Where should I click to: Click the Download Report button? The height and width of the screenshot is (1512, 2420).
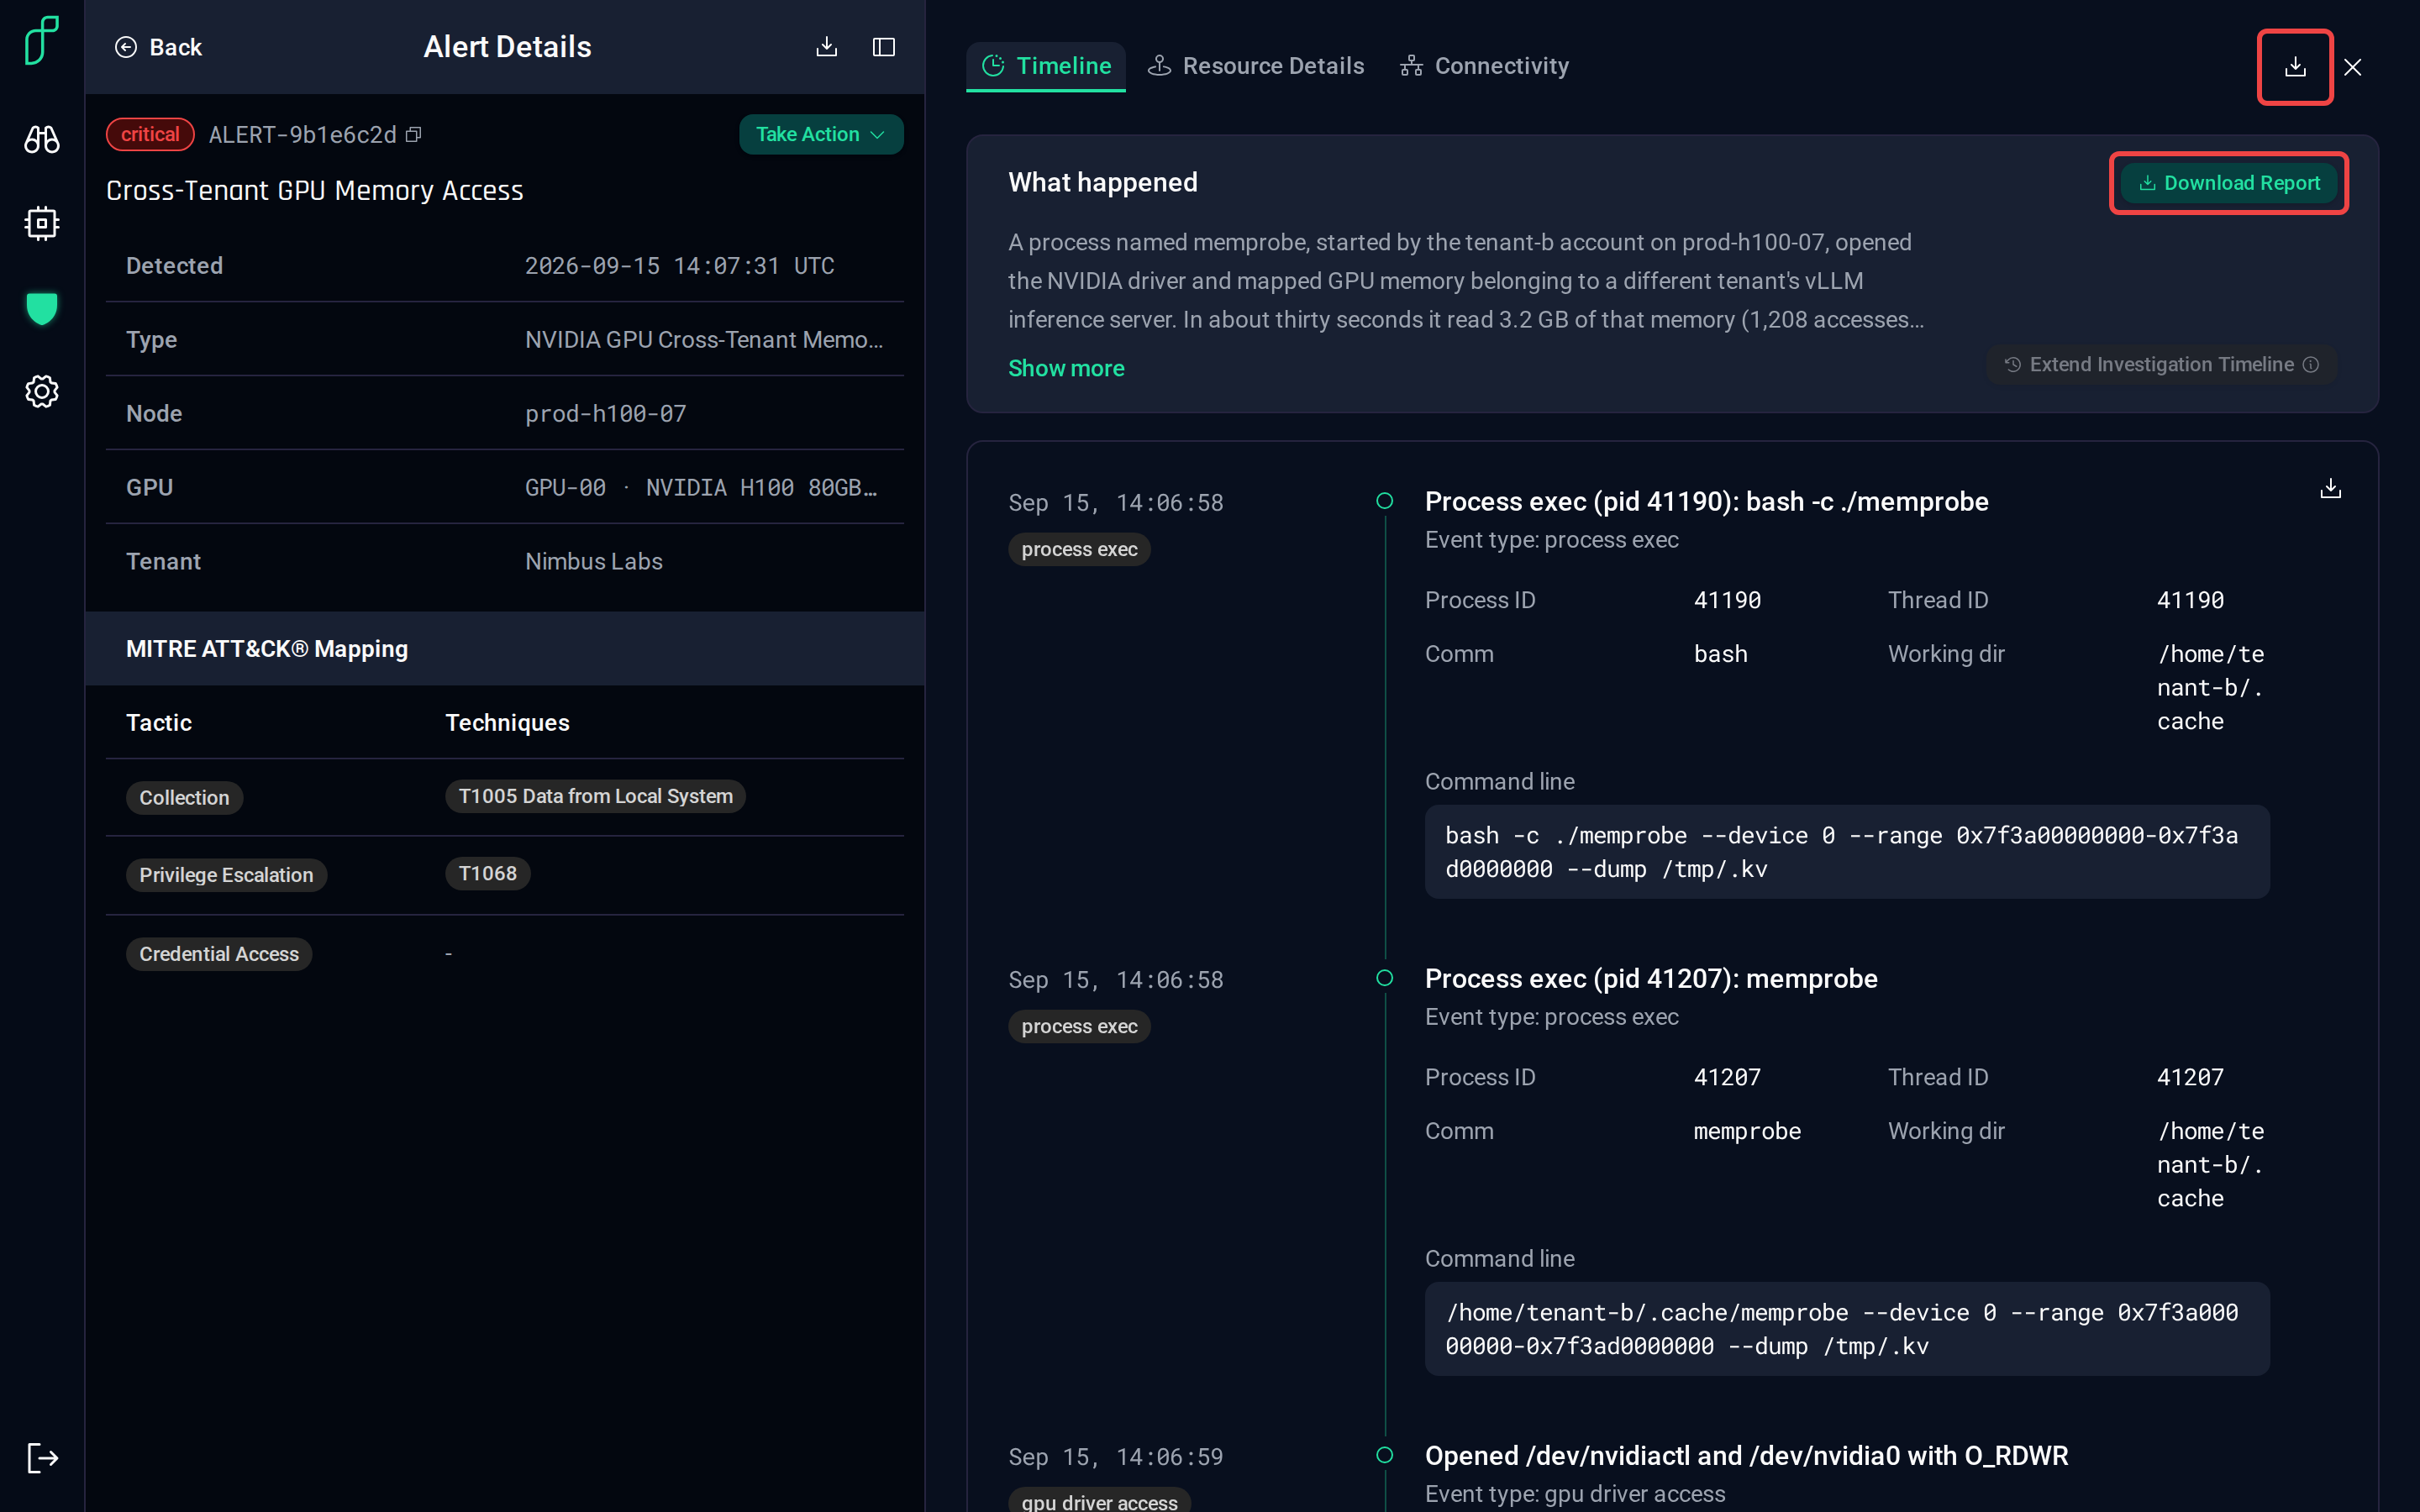click(2229, 183)
